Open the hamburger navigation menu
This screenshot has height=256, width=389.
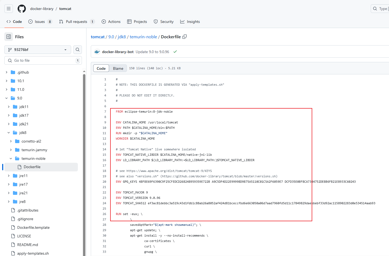coord(9,9)
